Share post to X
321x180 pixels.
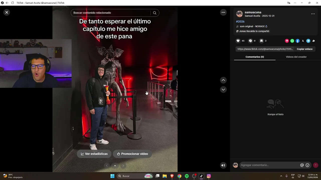303,41
